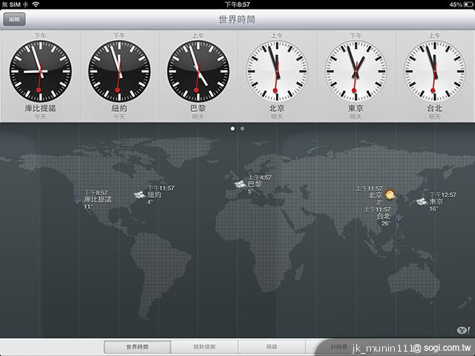This screenshot has width=475, height=356.
Task: Click the 下午11:57 map label for 紐約
Action: click(x=161, y=188)
